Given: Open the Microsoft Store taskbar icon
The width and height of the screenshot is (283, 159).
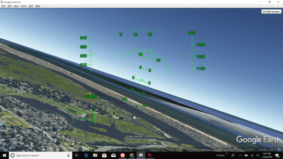Looking at the screenshot, I should tap(104, 155).
